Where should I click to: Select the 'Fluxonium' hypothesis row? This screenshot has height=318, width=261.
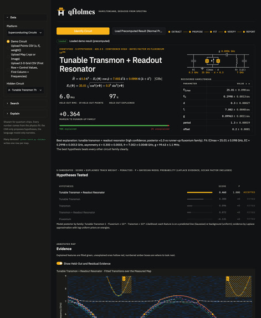coord(156,219)
